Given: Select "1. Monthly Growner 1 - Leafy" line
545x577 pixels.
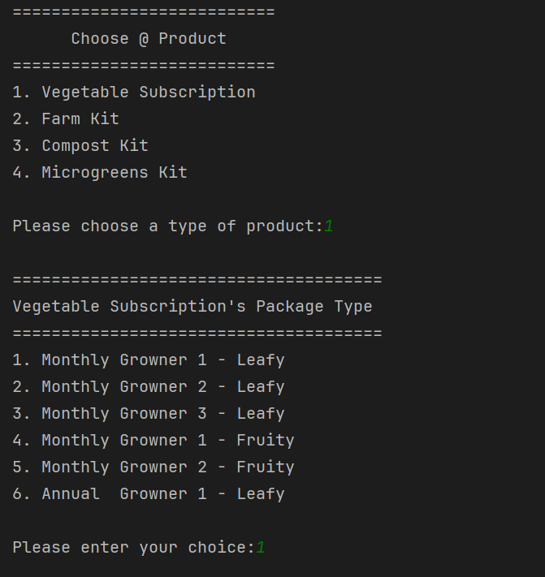Looking at the screenshot, I should [x=149, y=360].
